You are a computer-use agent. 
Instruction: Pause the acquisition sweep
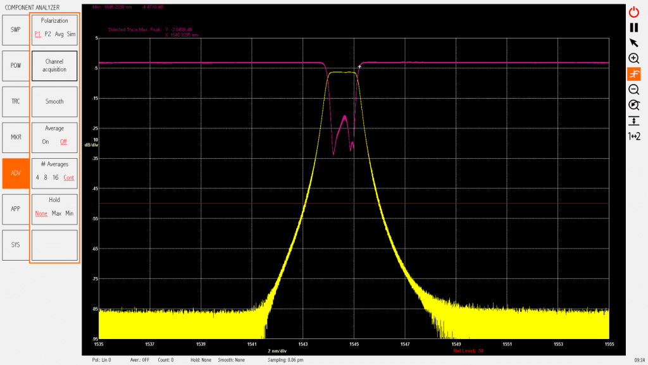[633, 27]
